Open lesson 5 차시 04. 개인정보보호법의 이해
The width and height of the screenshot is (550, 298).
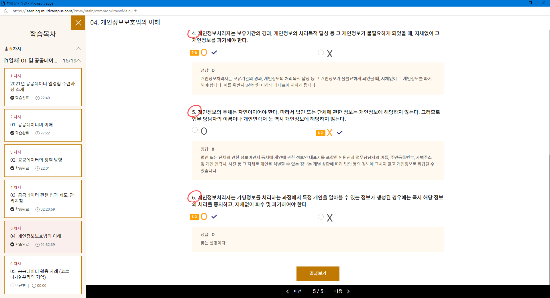[x=43, y=237]
